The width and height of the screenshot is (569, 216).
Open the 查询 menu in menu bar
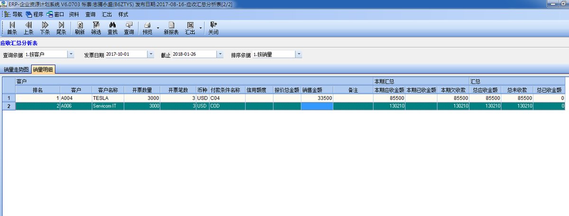(91, 14)
